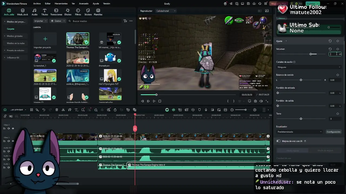This screenshot has width=346, height=194.
Task: Expand the Ajuste section arrow
Action: pyautogui.click(x=286, y=41)
